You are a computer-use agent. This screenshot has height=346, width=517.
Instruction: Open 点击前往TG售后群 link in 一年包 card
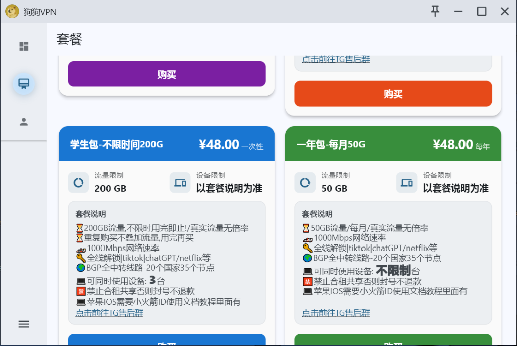[336, 312]
